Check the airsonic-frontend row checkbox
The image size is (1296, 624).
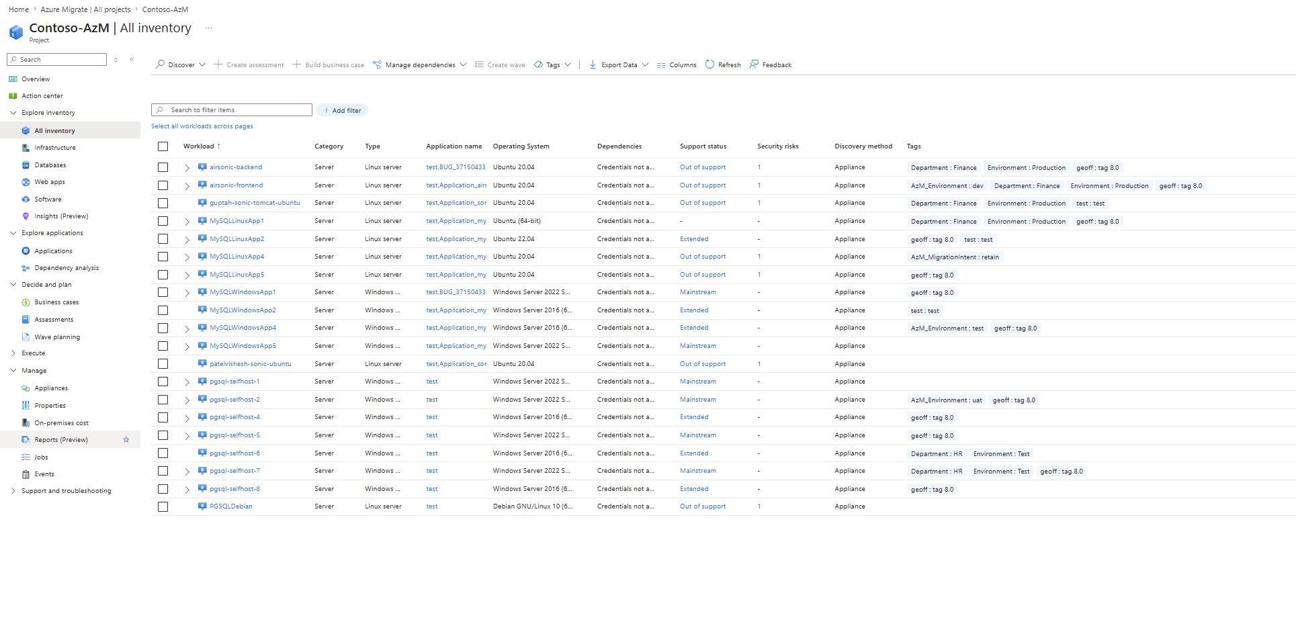click(x=163, y=185)
